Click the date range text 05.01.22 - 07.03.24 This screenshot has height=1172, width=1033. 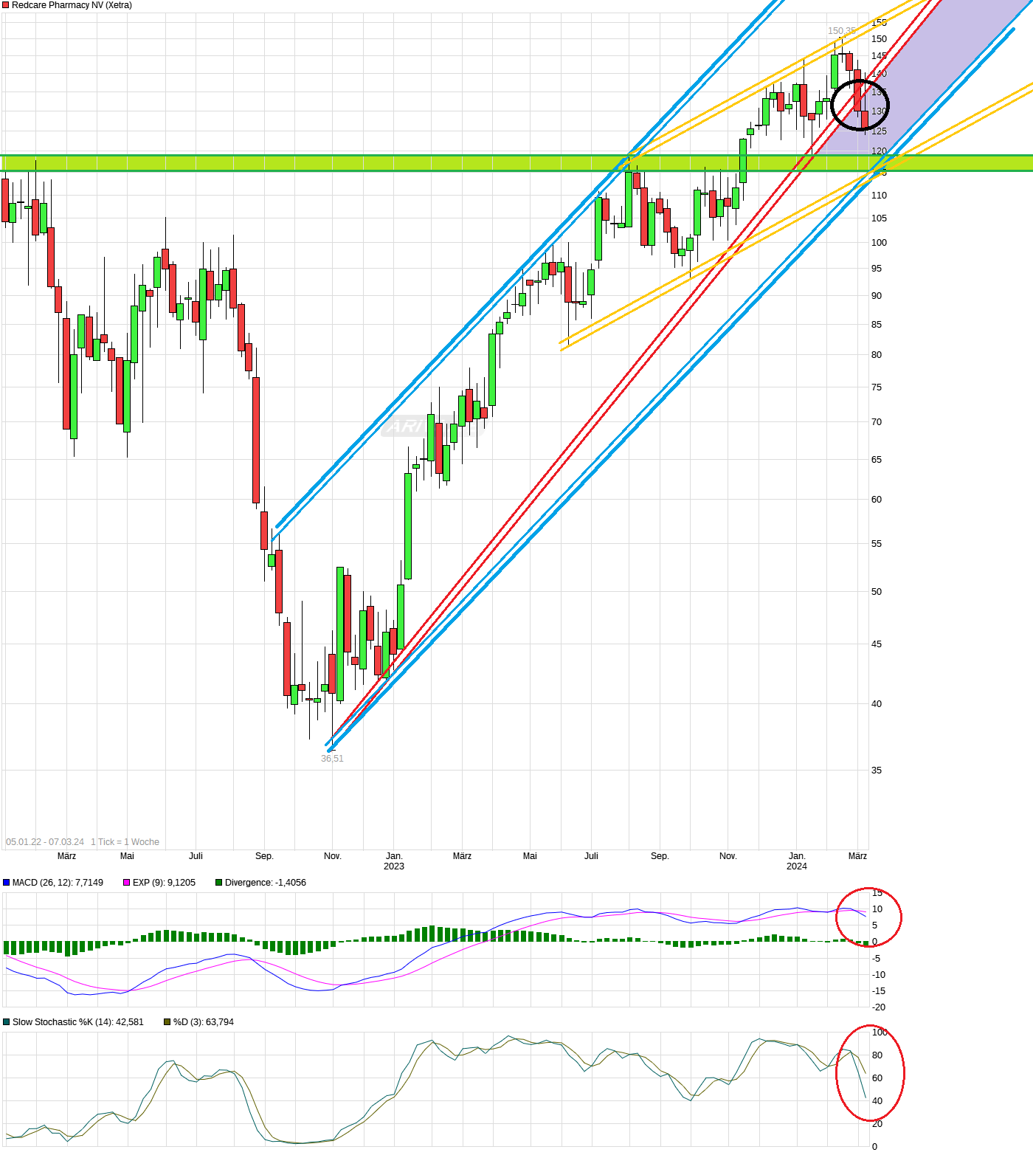45,842
